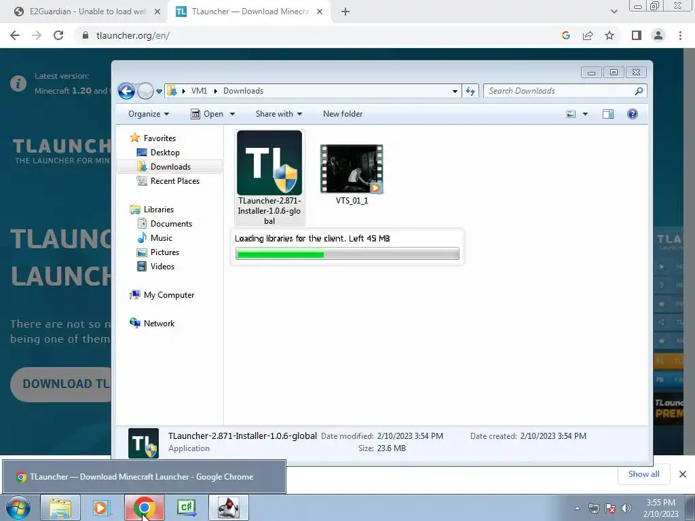Click the Date modified value in details pane
The image size is (695, 521).
pos(410,436)
